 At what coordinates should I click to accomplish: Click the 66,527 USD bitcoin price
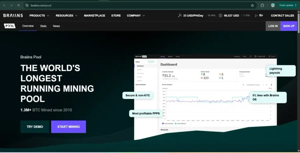point(232,15)
